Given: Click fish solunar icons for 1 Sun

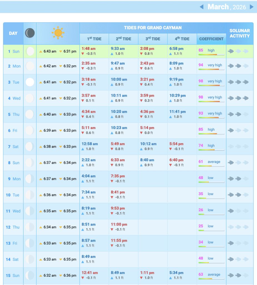Looking at the screenshot, I should pyautogui.click(x=238, y=51).
